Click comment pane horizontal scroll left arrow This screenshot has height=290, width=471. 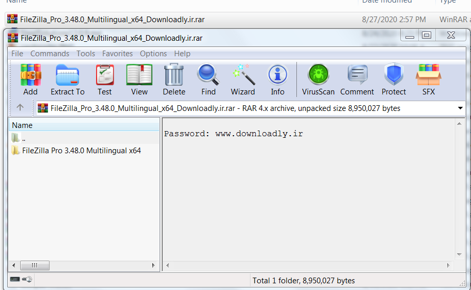(168, 265)
